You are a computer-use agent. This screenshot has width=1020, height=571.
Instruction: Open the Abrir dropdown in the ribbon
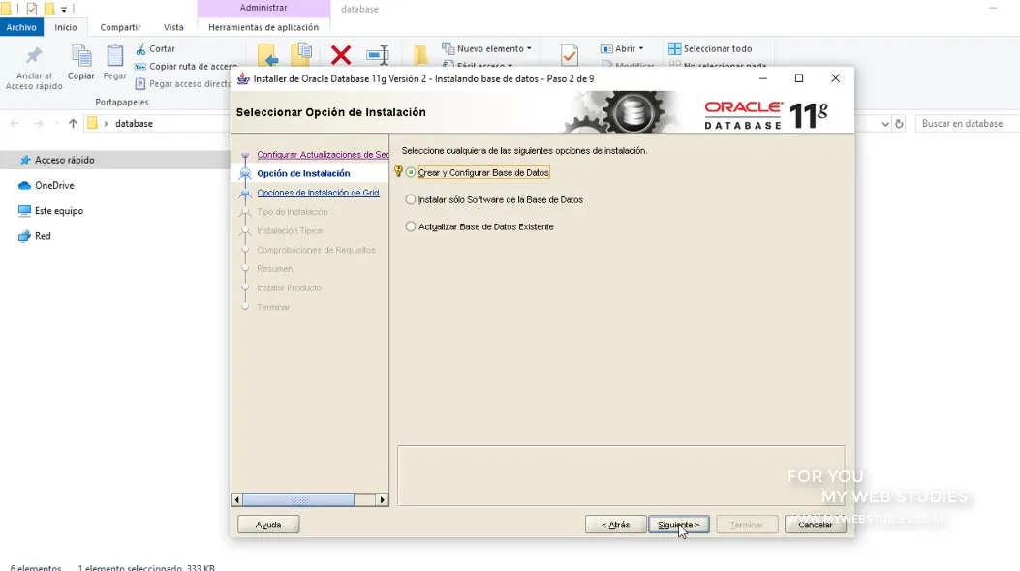coord(622,48)
